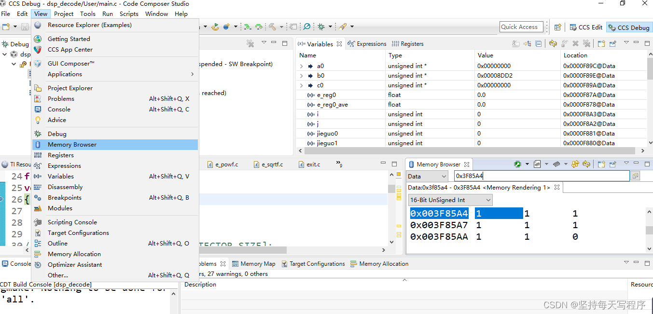Open the exit.c editor tab
The height and width of the screenshot is (314, 653).
point(309,164)
